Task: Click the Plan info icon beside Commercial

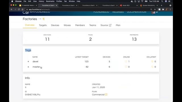Action: tap(106, 94)
